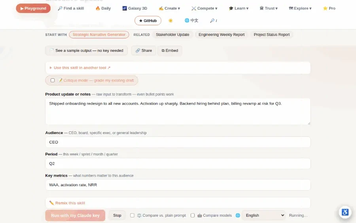See a sample output without key

tap(87, 51)
